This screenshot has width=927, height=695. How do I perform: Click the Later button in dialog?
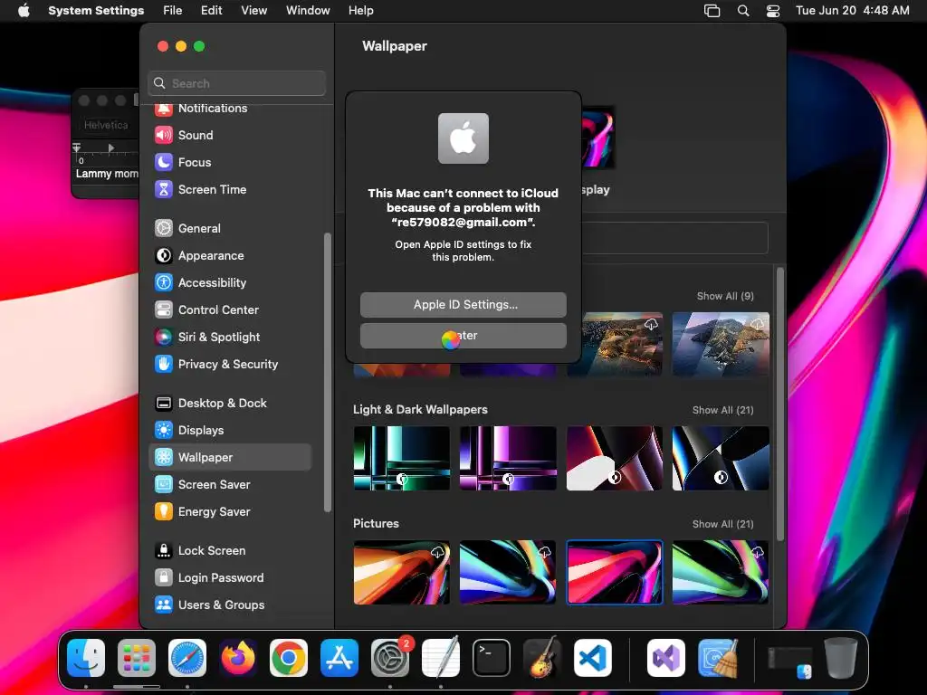click(x=463, y=336)
